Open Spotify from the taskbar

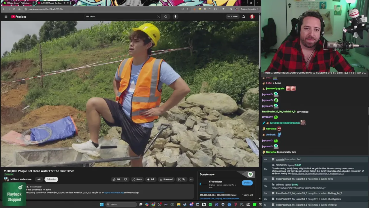click(210, 205)
